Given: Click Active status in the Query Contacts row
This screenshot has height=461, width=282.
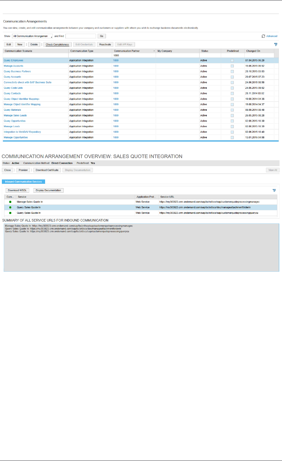Looking at the screenshot, I should pyautogui.click(x=204, y=93).
